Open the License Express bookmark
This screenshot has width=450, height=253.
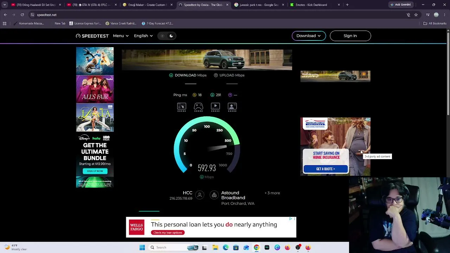[x=85, y=24]
